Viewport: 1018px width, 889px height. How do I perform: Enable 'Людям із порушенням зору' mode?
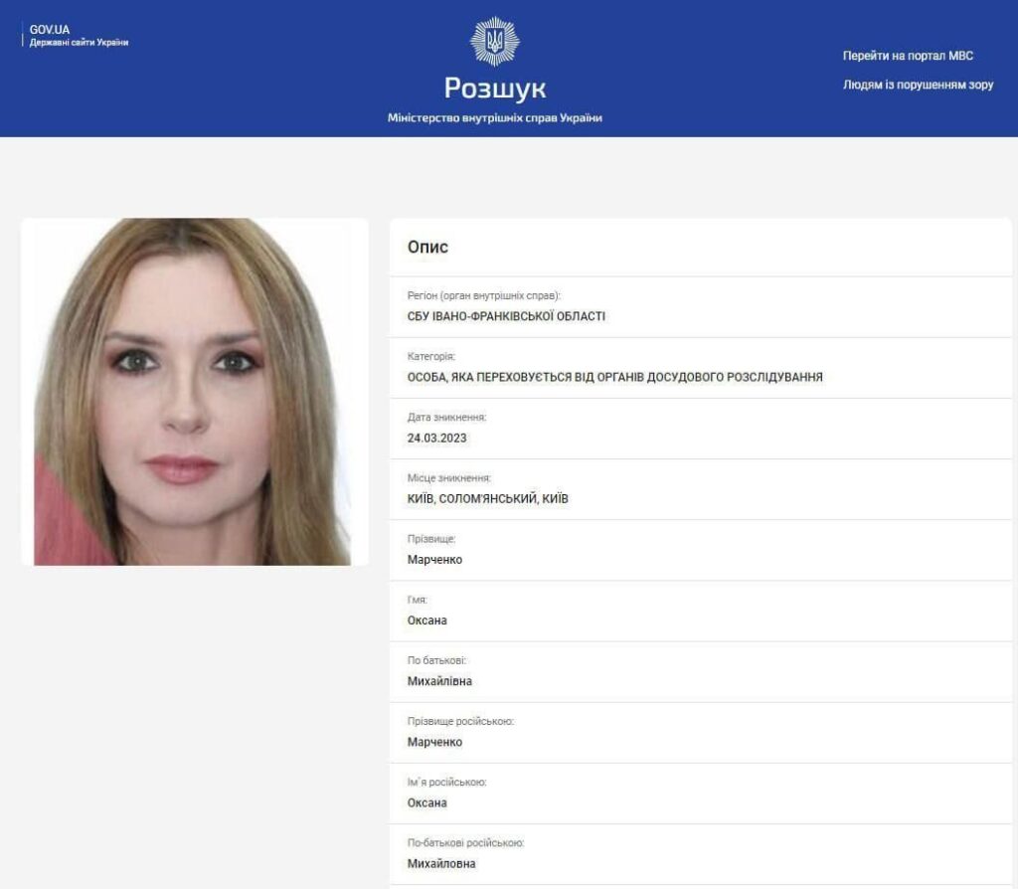(918, 85)
